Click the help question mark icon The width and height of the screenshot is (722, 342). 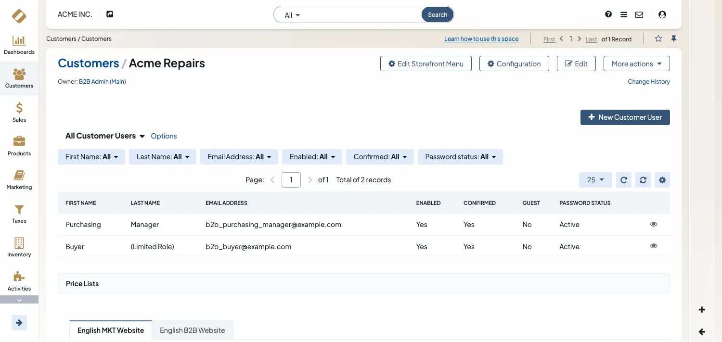coord(608,14)
